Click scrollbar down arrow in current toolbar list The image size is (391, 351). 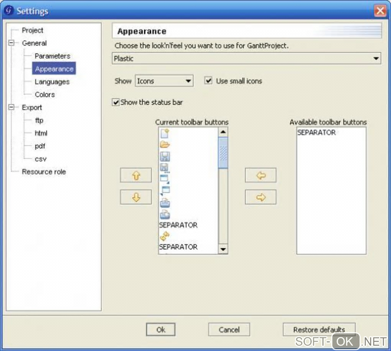[223, 249]
